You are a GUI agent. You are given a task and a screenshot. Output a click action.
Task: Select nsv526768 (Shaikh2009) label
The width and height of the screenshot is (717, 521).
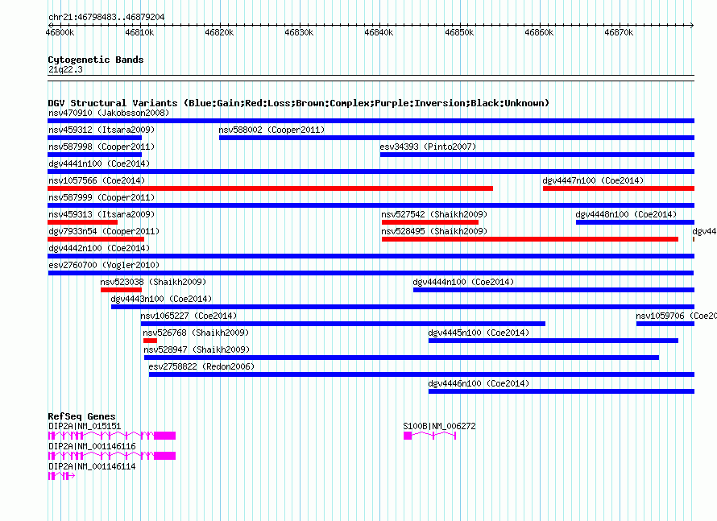click(197, 333)
